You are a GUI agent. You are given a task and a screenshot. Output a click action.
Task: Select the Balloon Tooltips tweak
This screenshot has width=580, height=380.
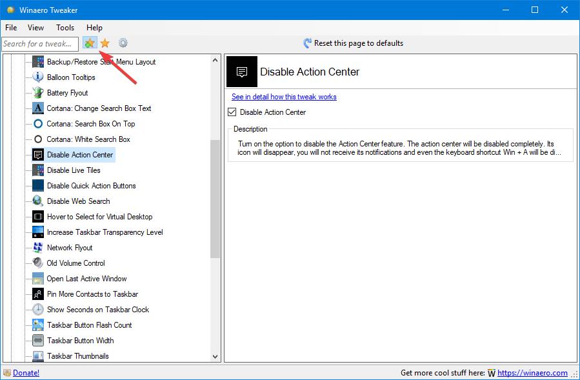[71, 77]
